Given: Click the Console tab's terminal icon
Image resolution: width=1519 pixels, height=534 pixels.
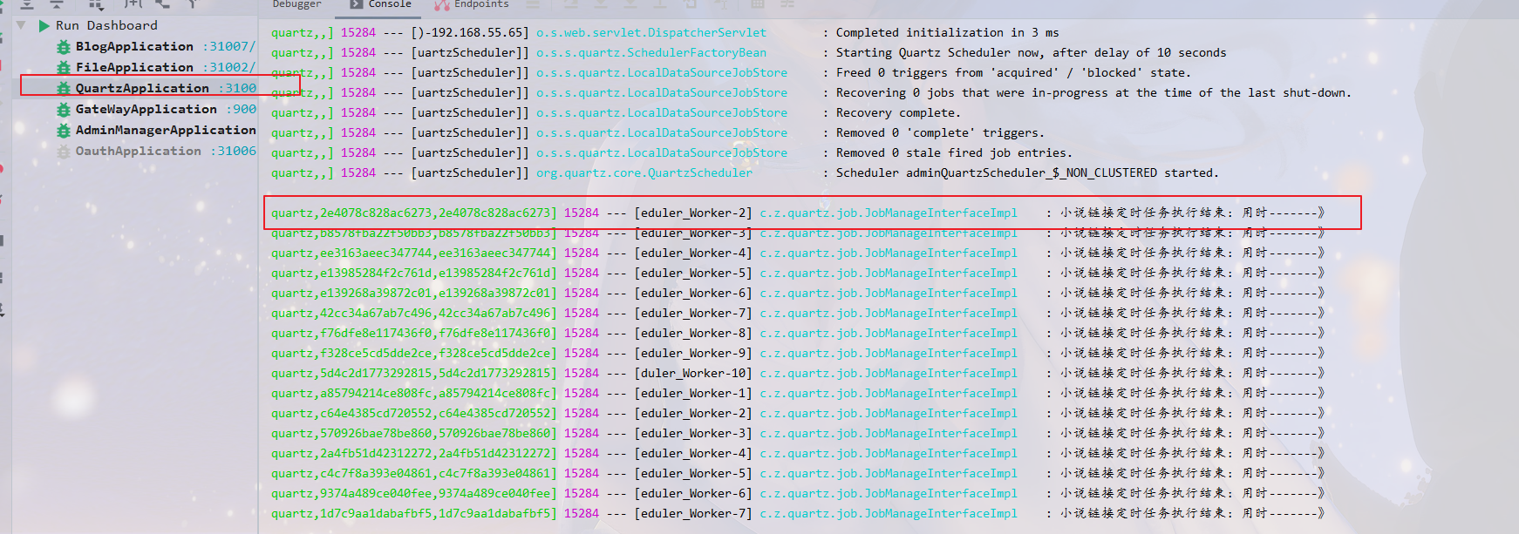Looking at the screenshot, I should [356, 4].
